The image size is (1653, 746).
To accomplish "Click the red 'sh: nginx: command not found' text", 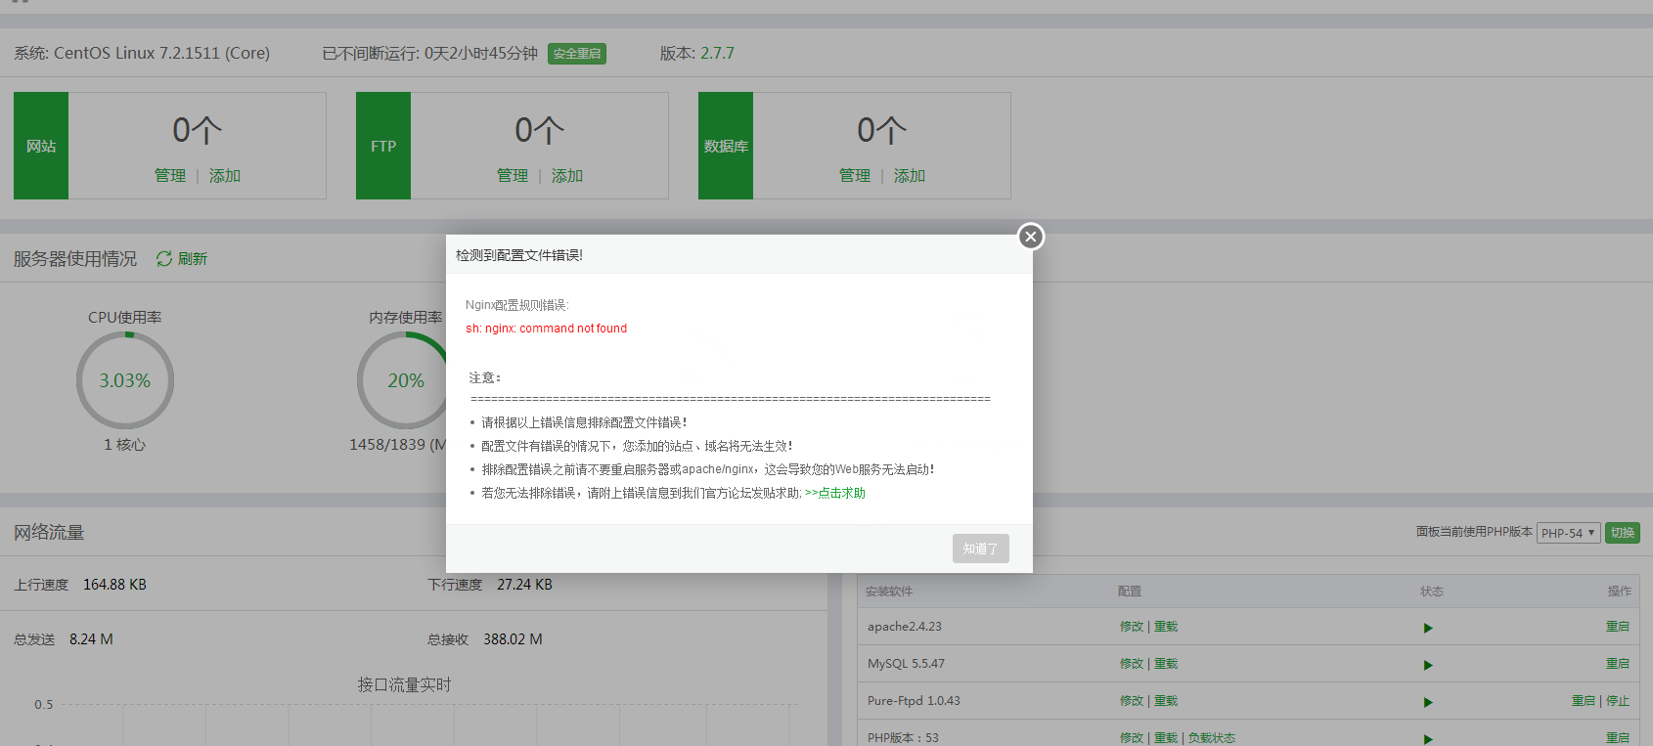I will point(546,329).
